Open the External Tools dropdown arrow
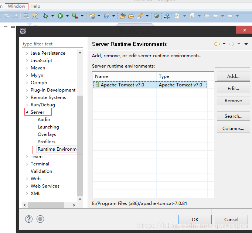The width and height of the screenshot is (252, 233). [82, 16]
